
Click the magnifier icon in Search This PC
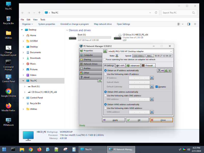point(194,12)
